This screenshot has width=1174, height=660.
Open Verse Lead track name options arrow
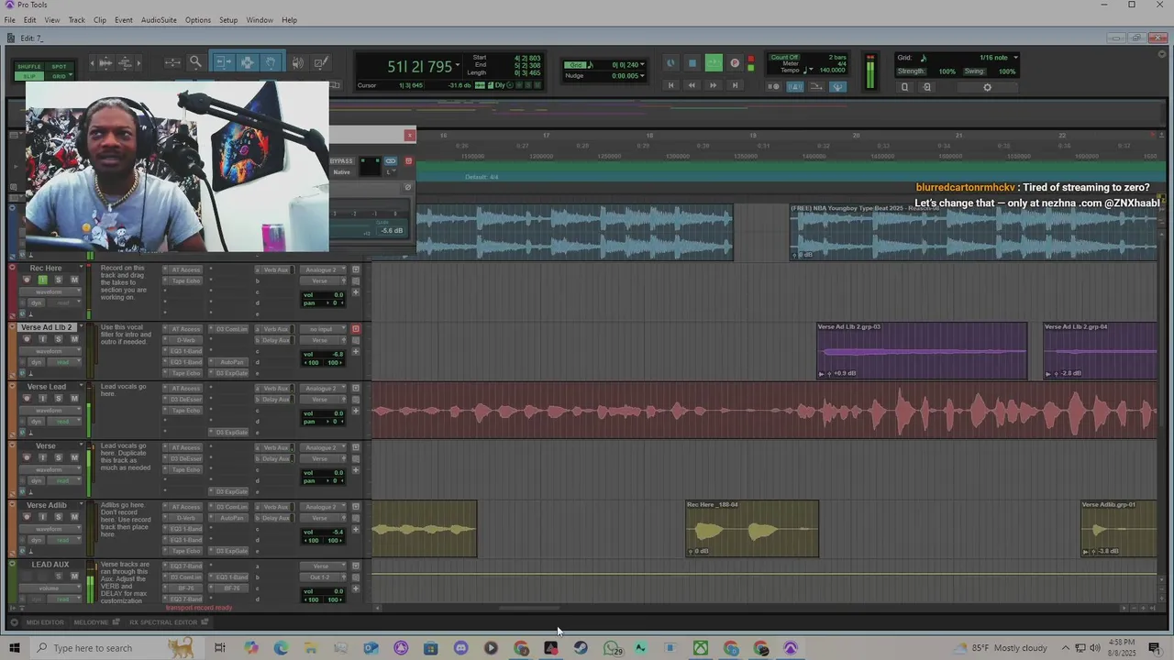81,385
